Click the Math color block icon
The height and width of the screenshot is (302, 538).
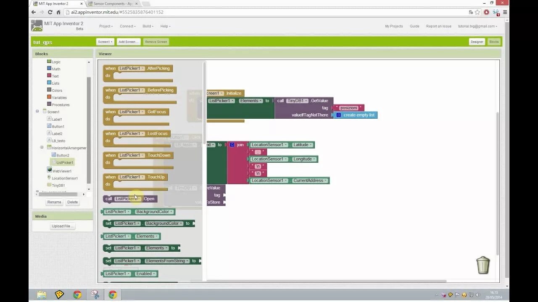pyautogui.click(x=49, y=68)
